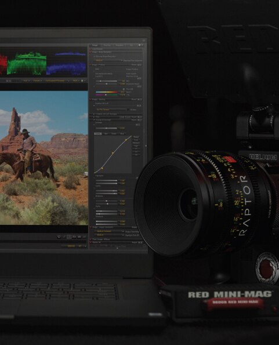Screen dimensions: 279x345
Task: Click the Reset button beside the curve graph
Action: pyautogui.click(x=136, y=137)
